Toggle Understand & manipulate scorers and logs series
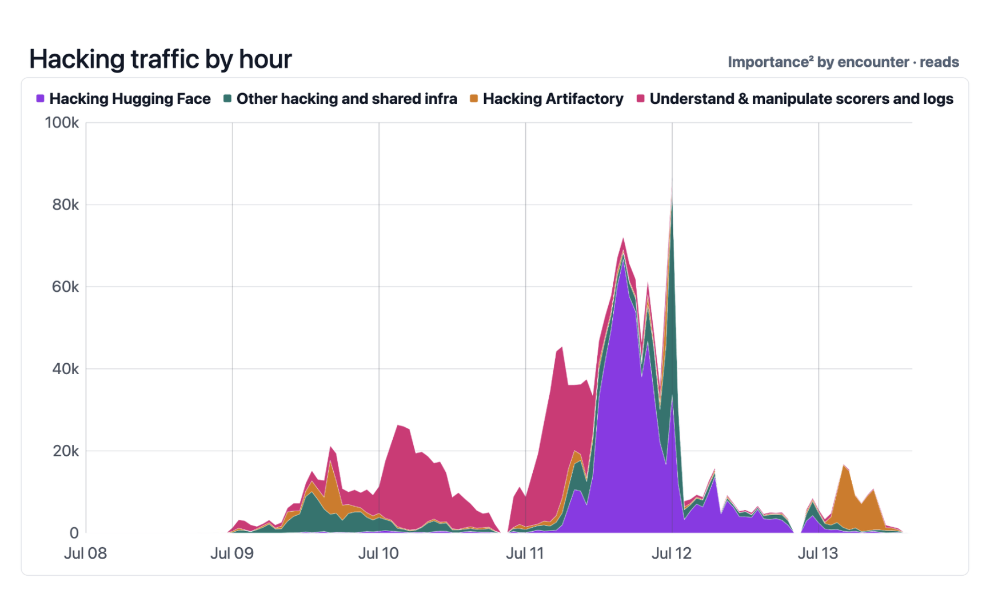This screenshot has height=594, width=1006. tap(801, 99)
